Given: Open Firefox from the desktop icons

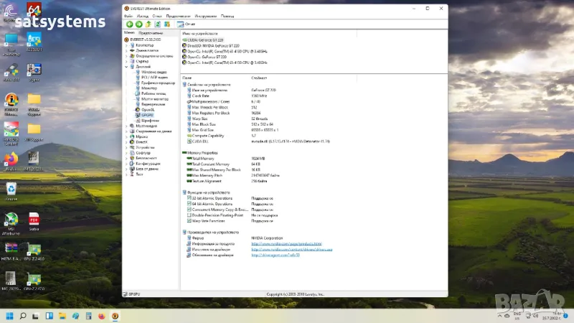Looking at the screenshot, I should 11,159.
